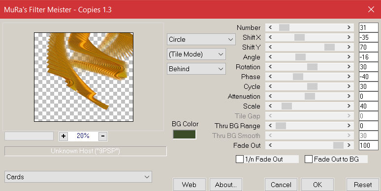Click the dark green BG Color swatch
381x191 pixels.
pyautogui.click(x=184, y=135)
